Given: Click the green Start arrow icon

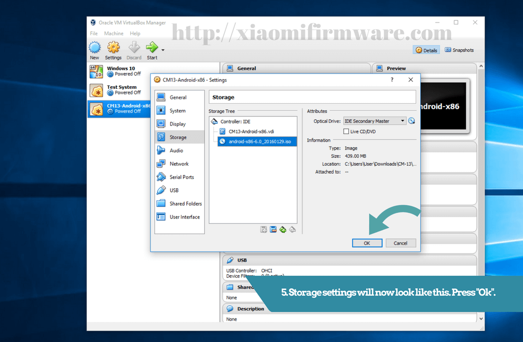Looking at the screenshot, I should point(152,51).
